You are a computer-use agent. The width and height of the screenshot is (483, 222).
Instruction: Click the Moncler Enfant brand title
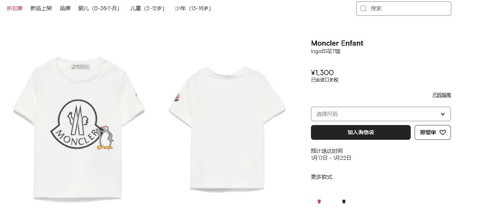click(x=337, y=43)
